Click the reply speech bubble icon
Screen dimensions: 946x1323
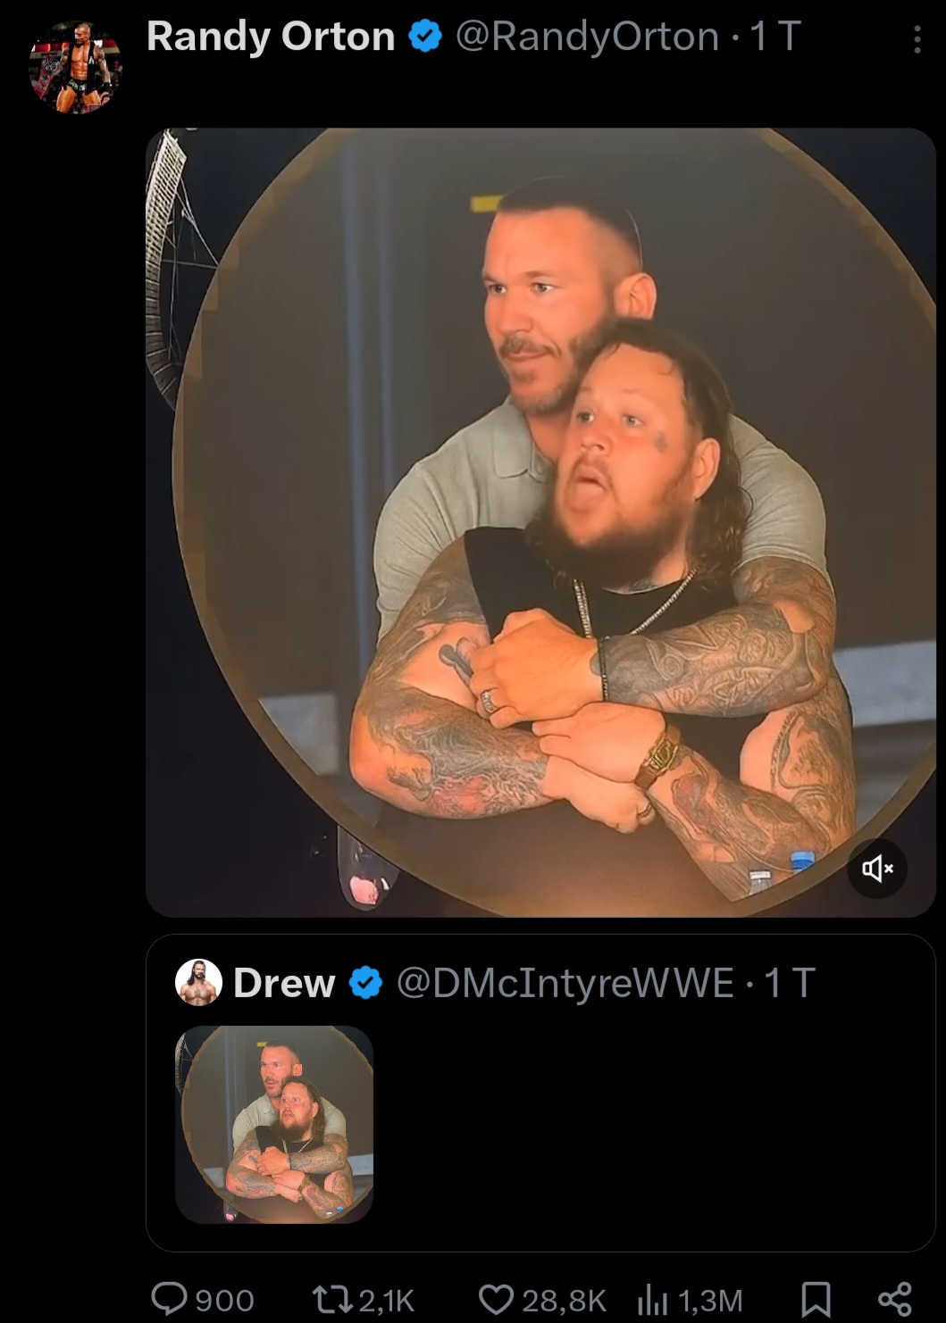pos(170,1299)
